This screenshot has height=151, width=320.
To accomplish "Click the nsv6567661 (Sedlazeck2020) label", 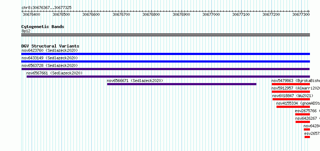I will [54, 73].
